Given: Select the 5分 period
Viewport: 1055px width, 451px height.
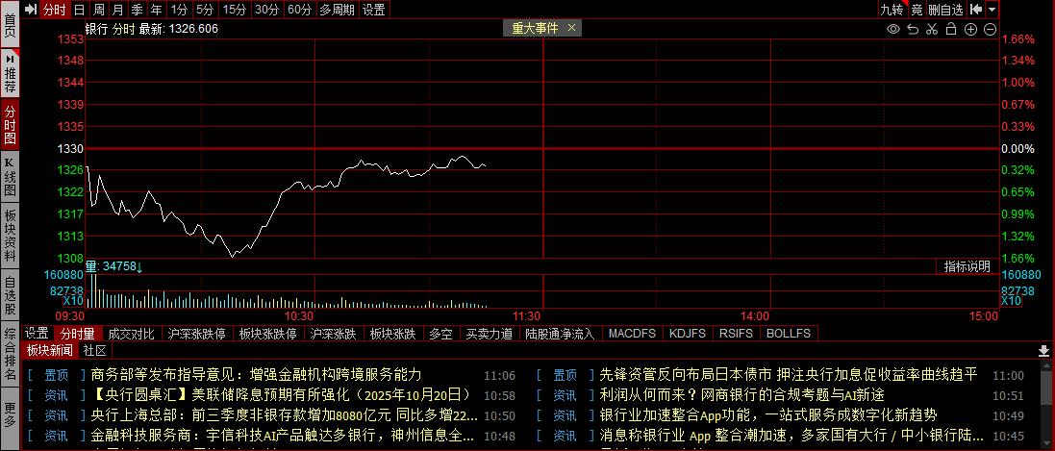Looking at the screenshot, I should click(x=205, y=10).
